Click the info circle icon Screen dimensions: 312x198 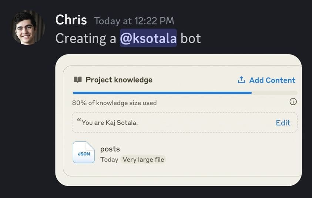(x=293, y=101)
